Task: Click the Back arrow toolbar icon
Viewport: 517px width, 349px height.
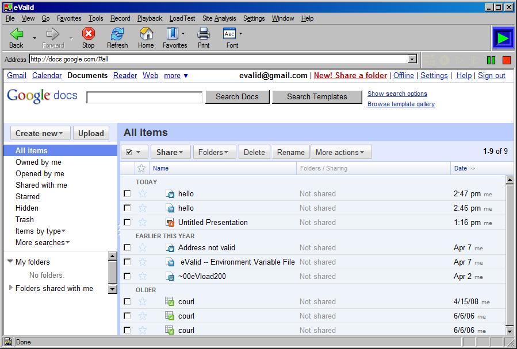Action: pos(17,34)
